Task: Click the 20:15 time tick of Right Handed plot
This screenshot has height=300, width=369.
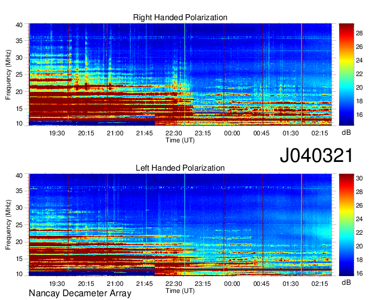Action: [x=86, y=133]
